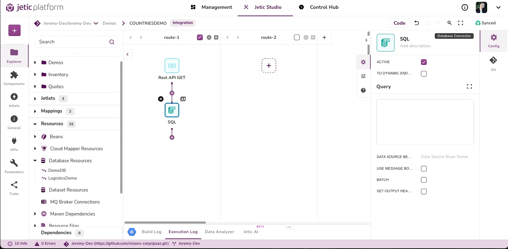
Task: Open the sliders settings icon in properties strip
Action: (x=363, y=76)
